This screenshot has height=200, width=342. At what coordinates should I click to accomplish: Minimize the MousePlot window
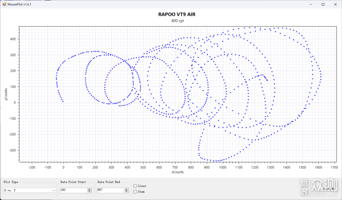coord(311,4)
